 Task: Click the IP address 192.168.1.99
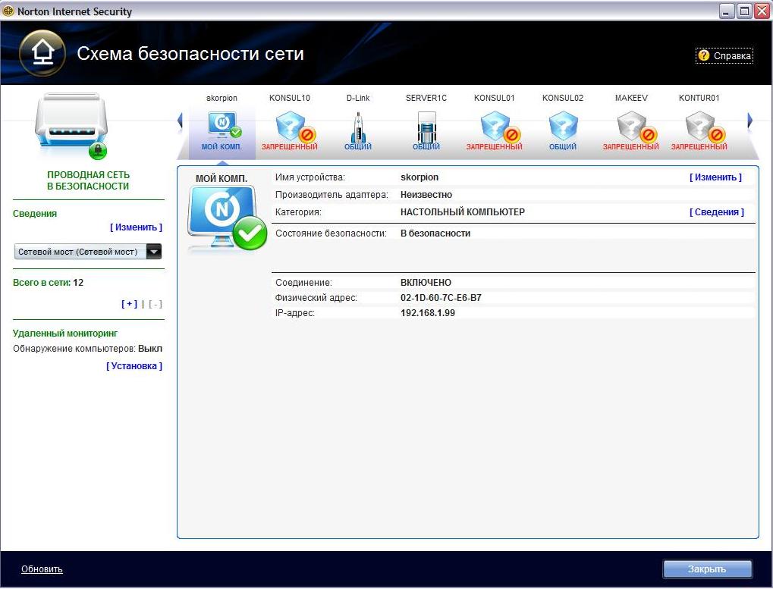coord(428,313)
